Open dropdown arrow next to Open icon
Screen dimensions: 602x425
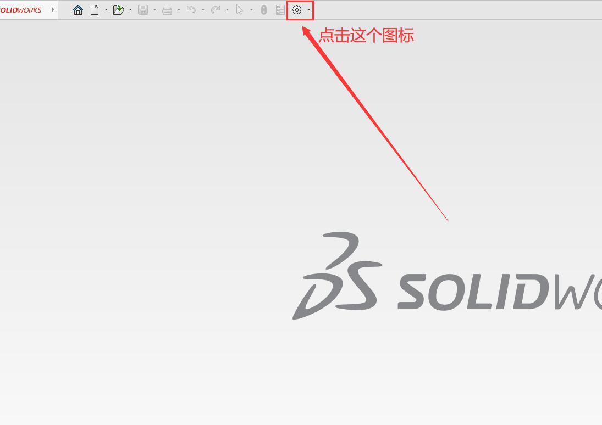130,10
